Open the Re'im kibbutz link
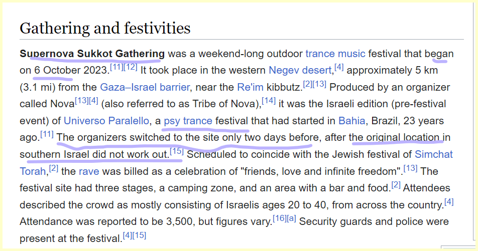The image size is (478, 251). pyautogui.click(x=250, y=87)
